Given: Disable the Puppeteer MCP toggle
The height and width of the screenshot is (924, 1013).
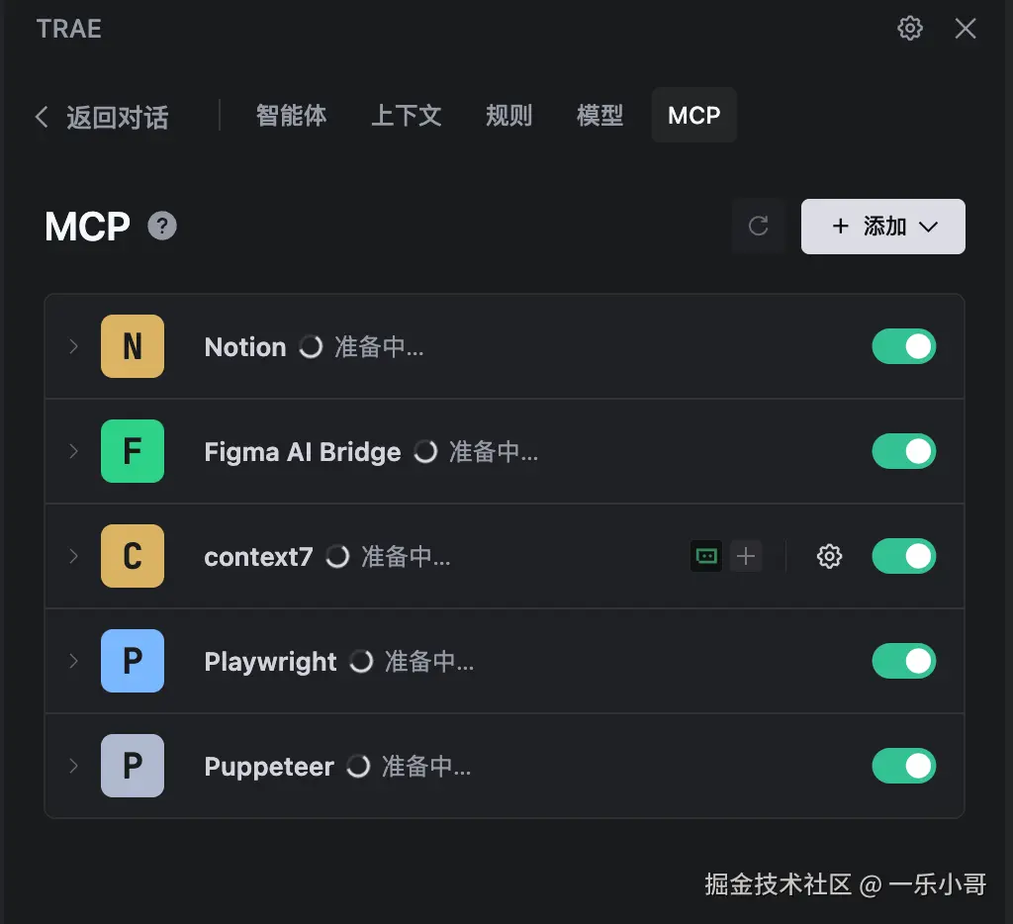Looking at the screenshot, I should [904, 766].
